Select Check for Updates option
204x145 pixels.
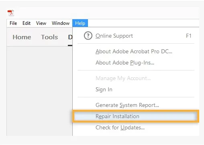pos(136,127)
